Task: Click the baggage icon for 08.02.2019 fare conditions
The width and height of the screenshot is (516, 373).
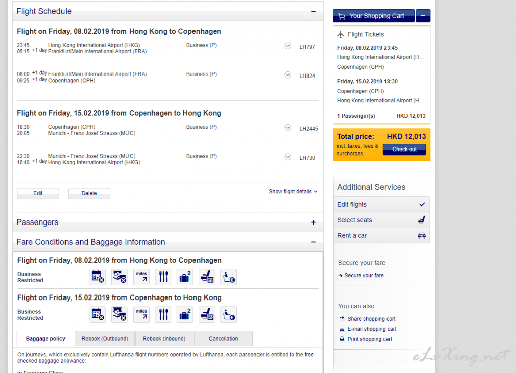Action: (185, 277)
